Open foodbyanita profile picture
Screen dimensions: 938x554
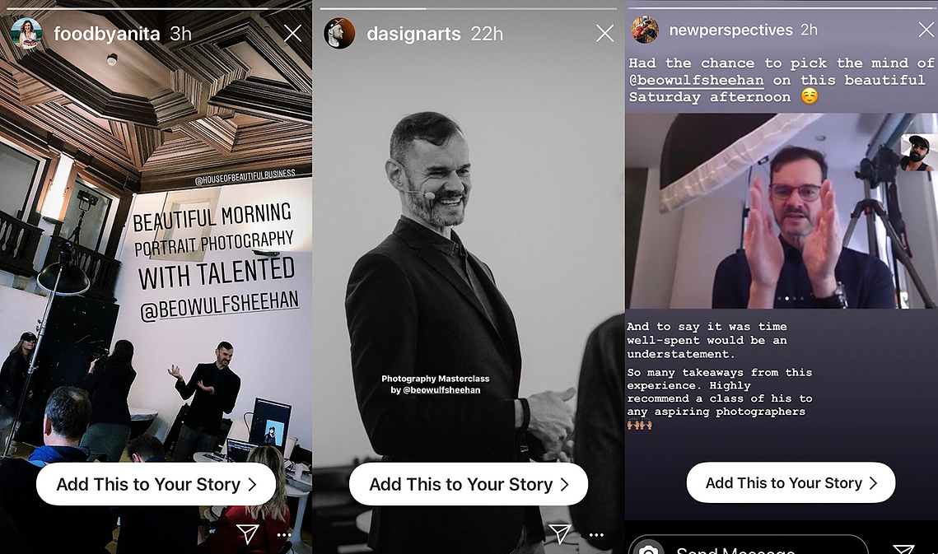(x=26, y=33)
